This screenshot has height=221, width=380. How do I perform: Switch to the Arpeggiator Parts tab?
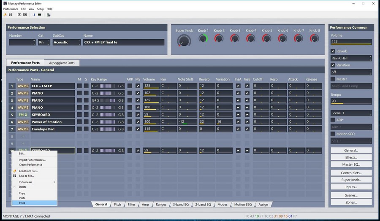[x=62, y=63]
